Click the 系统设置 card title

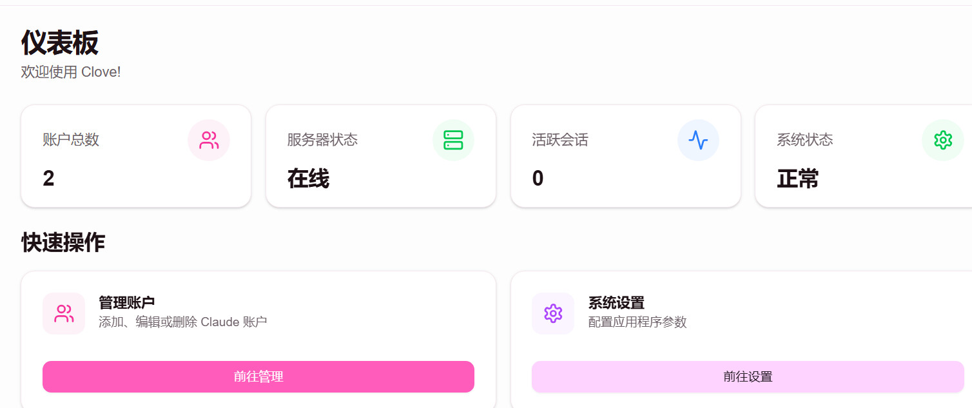click(x=616, y=302)
